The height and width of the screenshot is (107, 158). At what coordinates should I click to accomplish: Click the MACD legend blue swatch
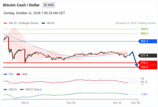pos(5,90)
